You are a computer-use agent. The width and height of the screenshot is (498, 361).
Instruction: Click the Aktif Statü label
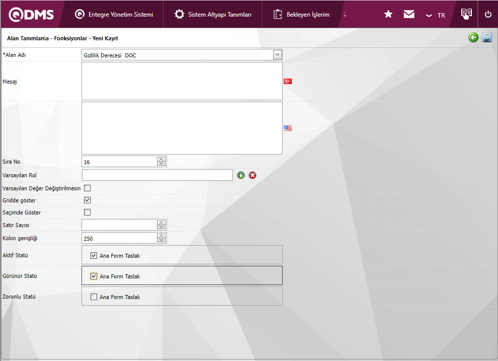click(x=15, y=255)
